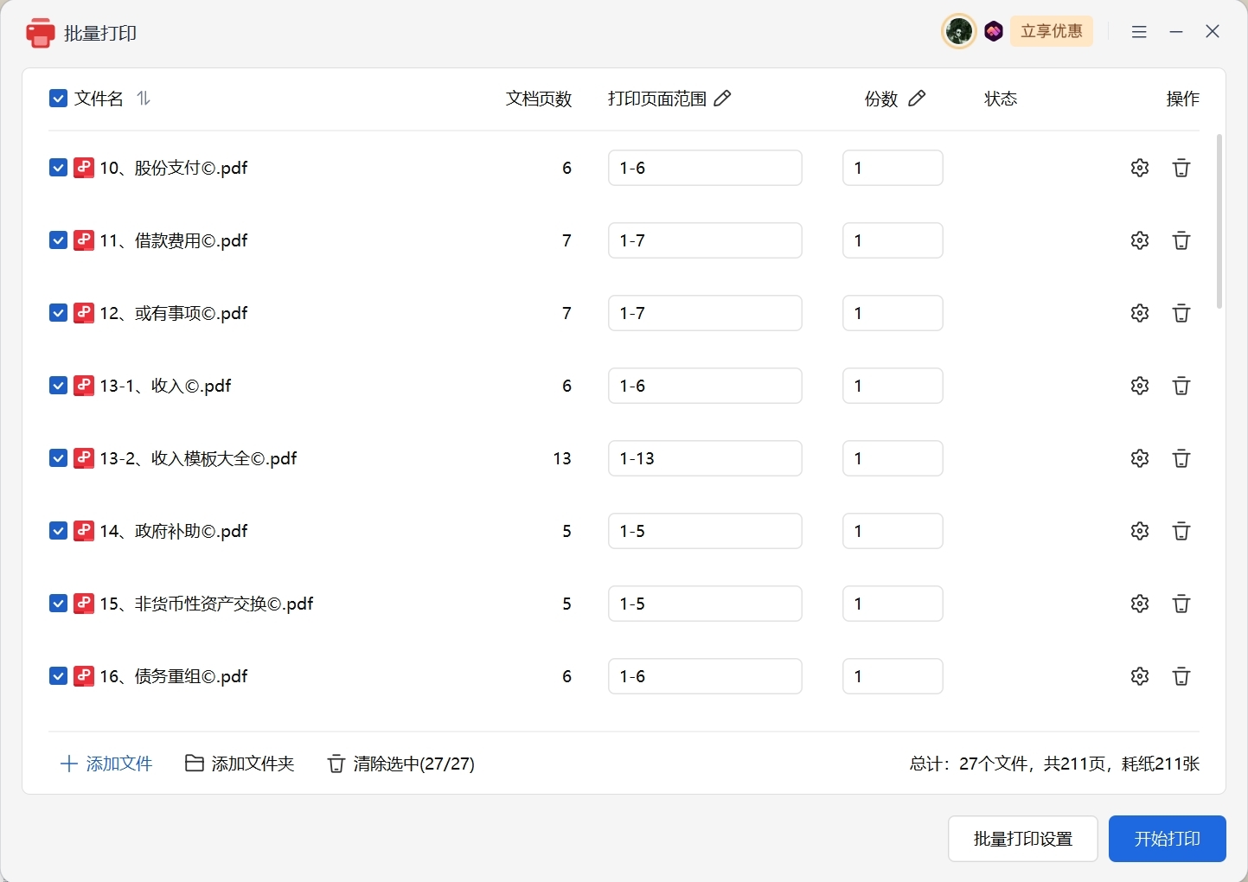
Task: Toggle select-all checkbox beside 文件名
Action: [x=58, y=99]
